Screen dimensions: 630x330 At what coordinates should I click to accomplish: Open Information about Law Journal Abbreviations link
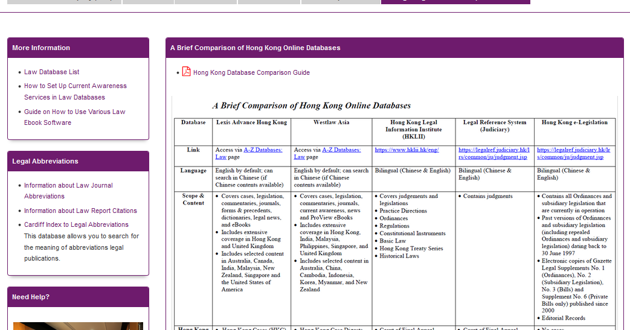[68, 191]
